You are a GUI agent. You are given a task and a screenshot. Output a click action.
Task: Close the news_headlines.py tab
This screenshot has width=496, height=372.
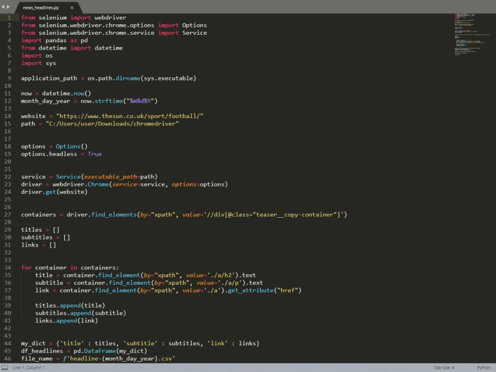[x=72, y=7]
